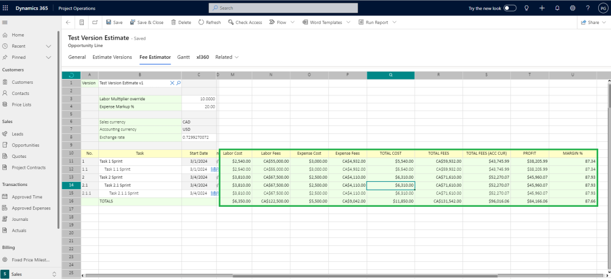
Task: Expand Run Report dropdown chevron
Action: [394, 23]
